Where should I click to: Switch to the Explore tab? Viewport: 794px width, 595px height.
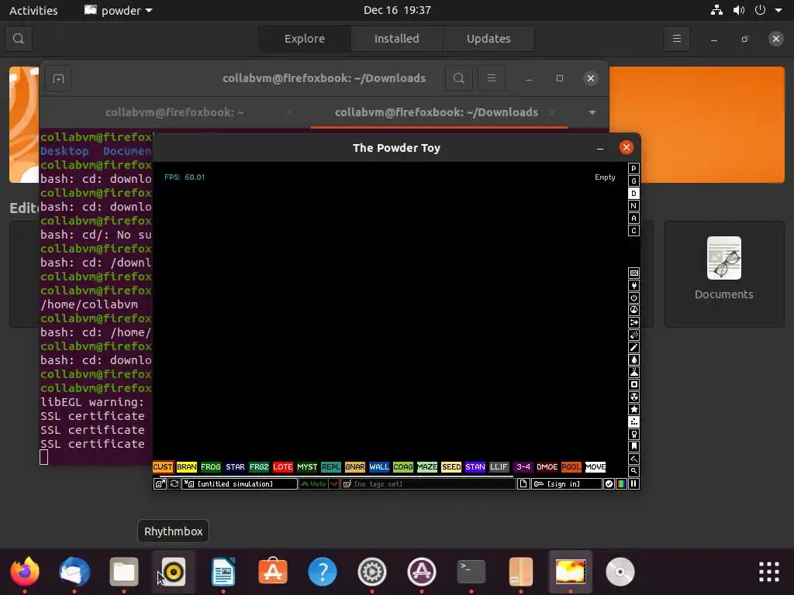click(x=304, y=39)
